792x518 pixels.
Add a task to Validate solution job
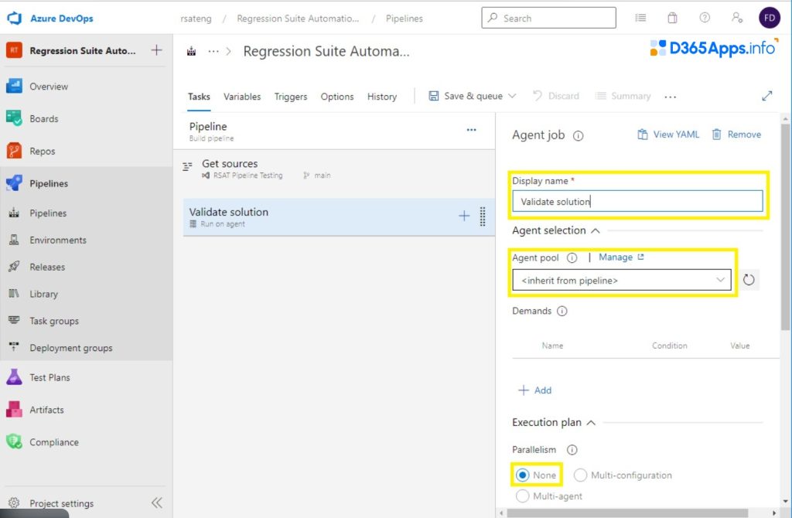[464, 216]
